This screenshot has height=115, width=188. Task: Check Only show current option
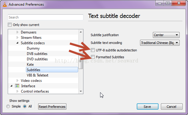click(10, 25)
